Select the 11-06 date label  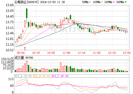point(66,53)
